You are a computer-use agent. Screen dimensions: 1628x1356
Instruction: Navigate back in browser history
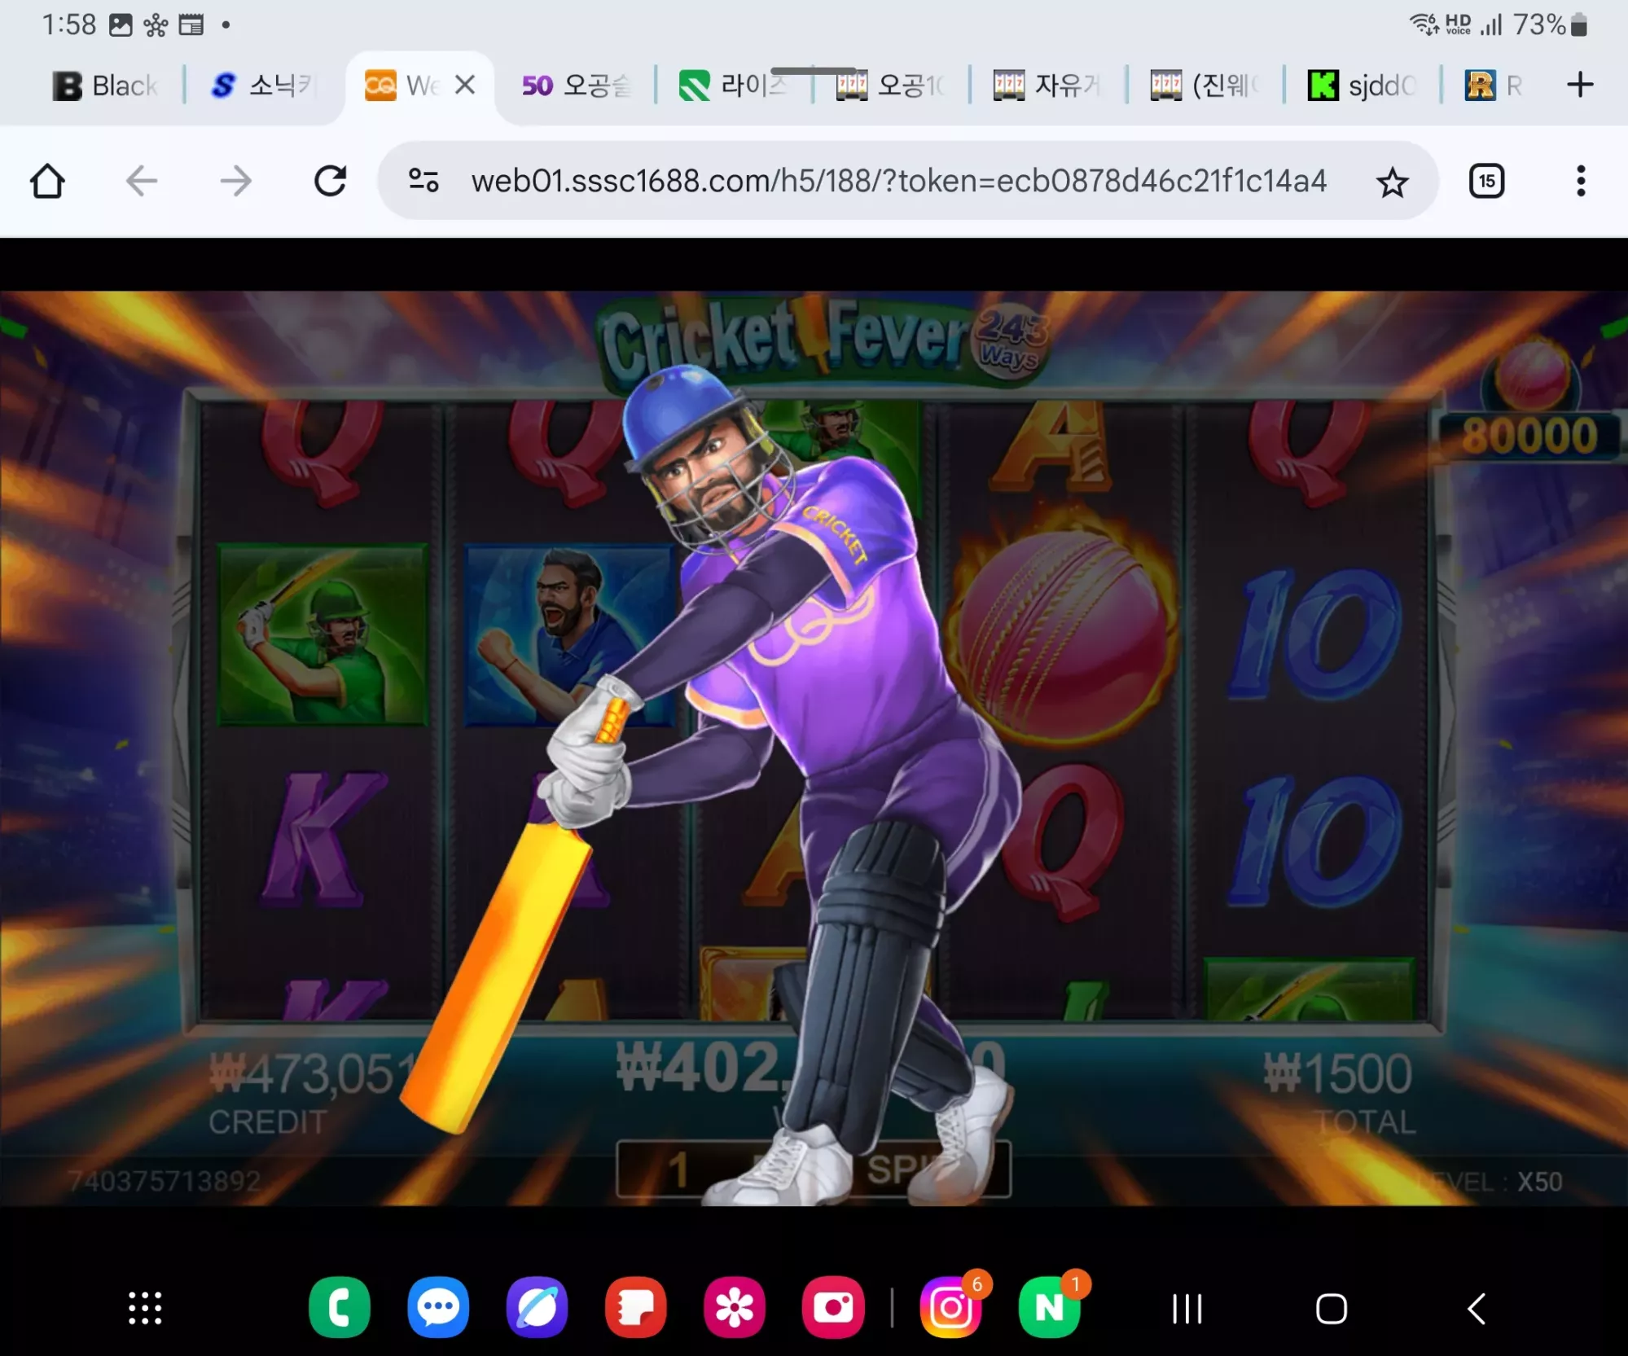[x=142, y=181]
